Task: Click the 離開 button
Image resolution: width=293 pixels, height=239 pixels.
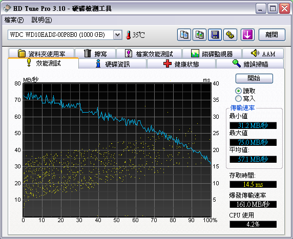Action: pyautogui.click(x=272, y=35)
